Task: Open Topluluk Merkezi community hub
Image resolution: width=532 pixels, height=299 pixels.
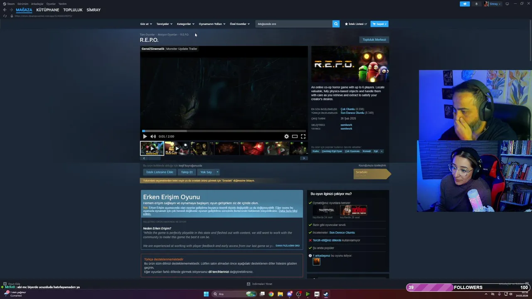Action: click(x=374, y=40)
